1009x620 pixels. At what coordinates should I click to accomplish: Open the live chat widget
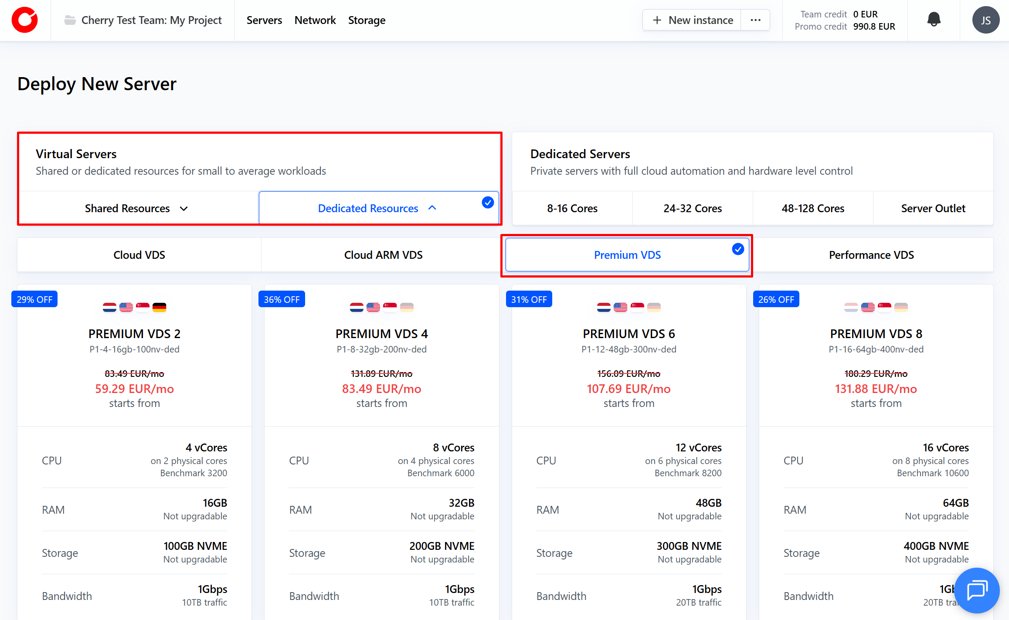coord(977,590)
